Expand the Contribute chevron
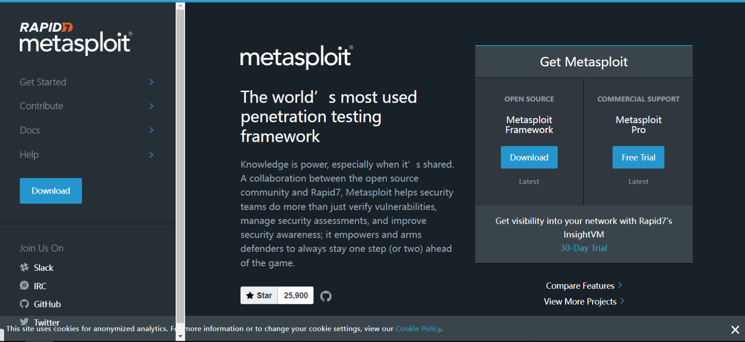This screenshot has height=342, width=745. 151,106
